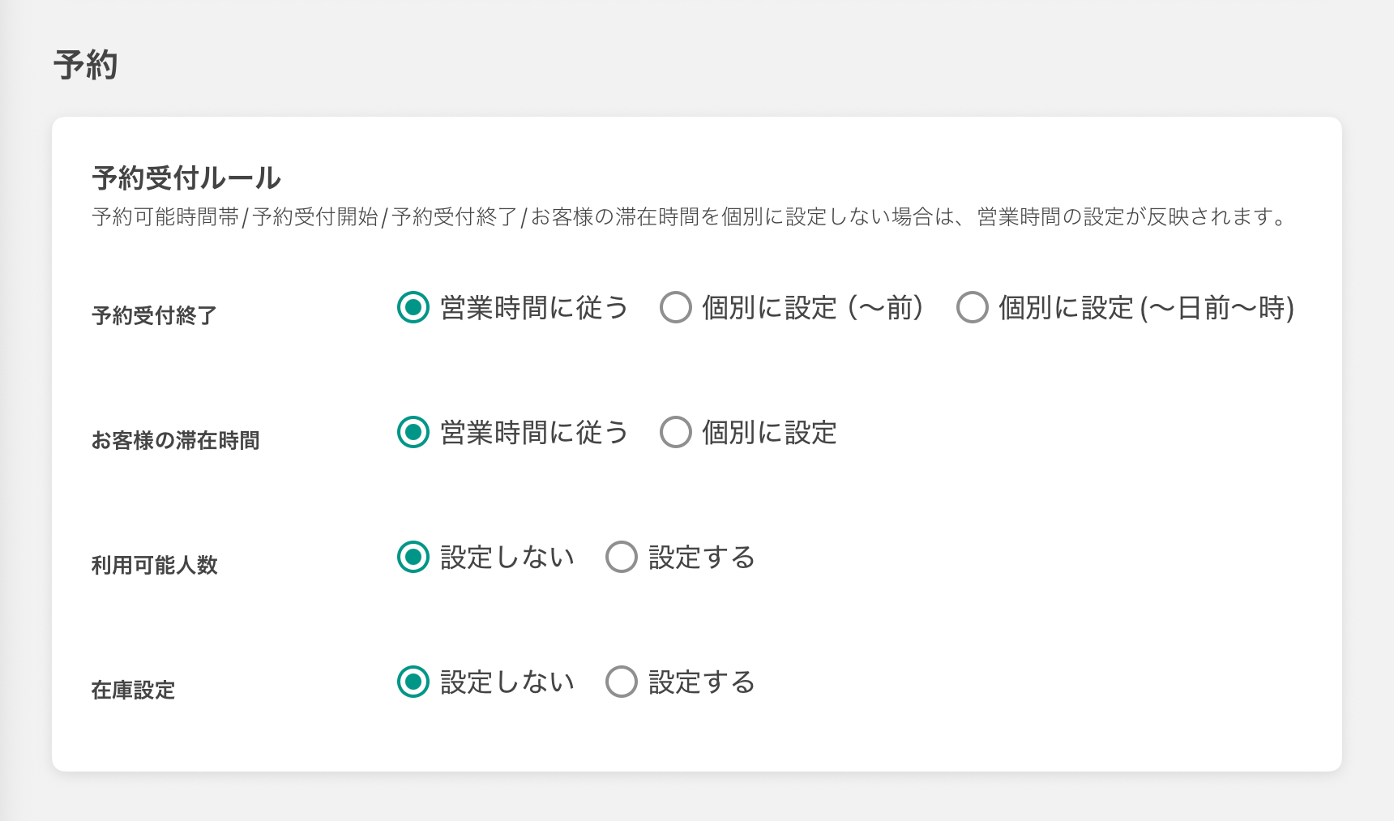
Task: Choose 個別に設定 (〜前) for 予約受付終了
Action: click(675, 308)
